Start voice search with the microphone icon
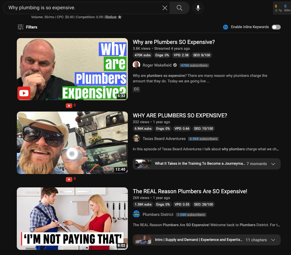 tap(198, 8)
